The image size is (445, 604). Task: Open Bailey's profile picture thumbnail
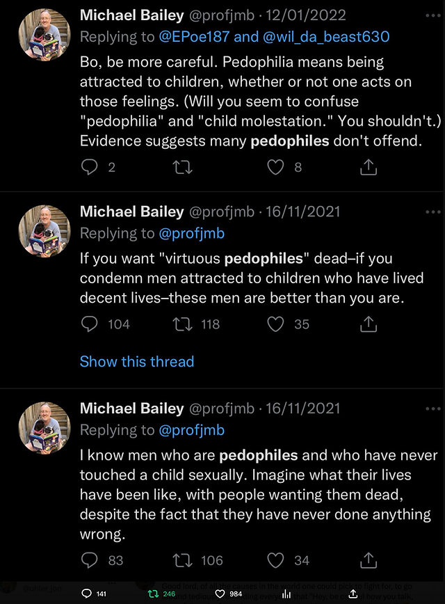[x=44, y=31]
